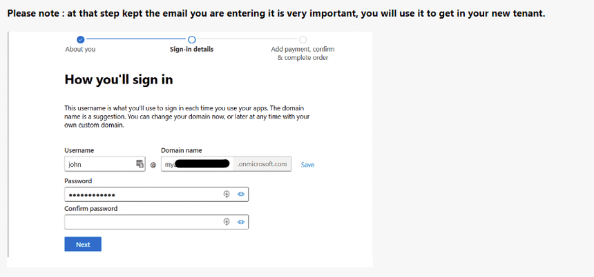Click the Save link beside Domain name
This screenshot has width=594, height=277.
307,165
